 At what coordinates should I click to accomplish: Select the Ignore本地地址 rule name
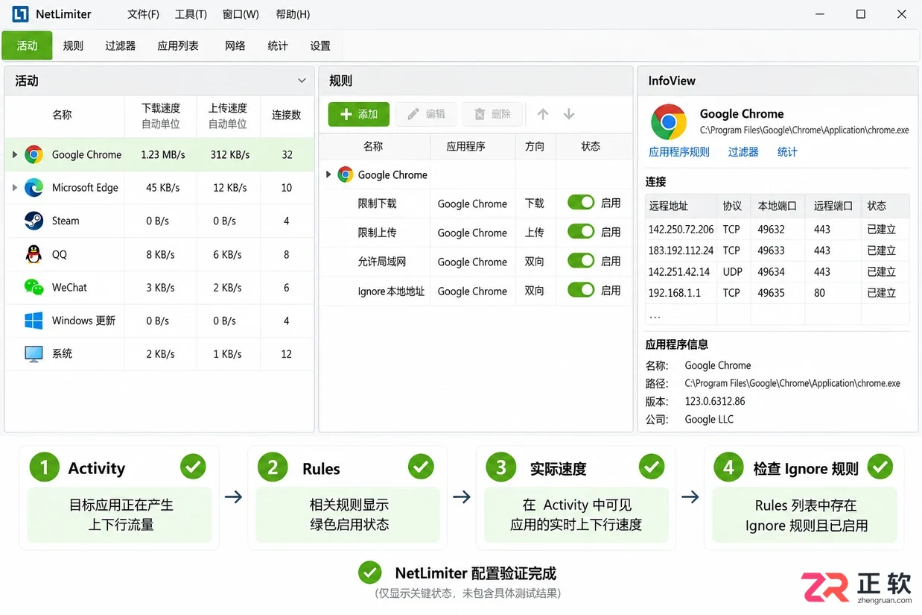[391, 291]
